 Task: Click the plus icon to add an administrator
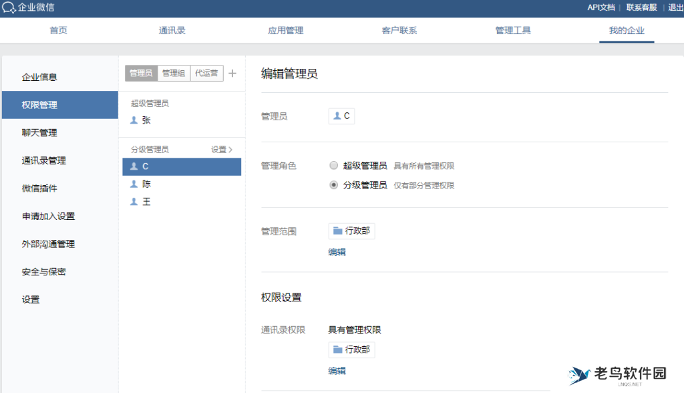point(232,73)
